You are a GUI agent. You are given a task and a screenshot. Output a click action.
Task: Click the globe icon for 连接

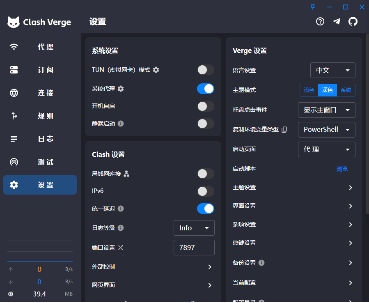[14, 93]
